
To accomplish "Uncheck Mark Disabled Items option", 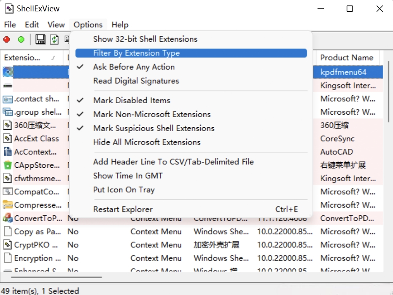I will 132,100.
